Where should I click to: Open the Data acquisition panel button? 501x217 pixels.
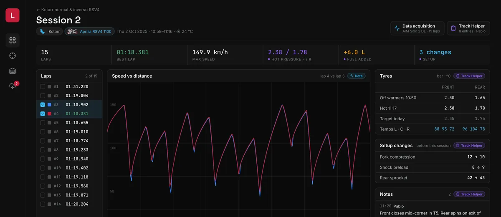click(x=417, y=28)
